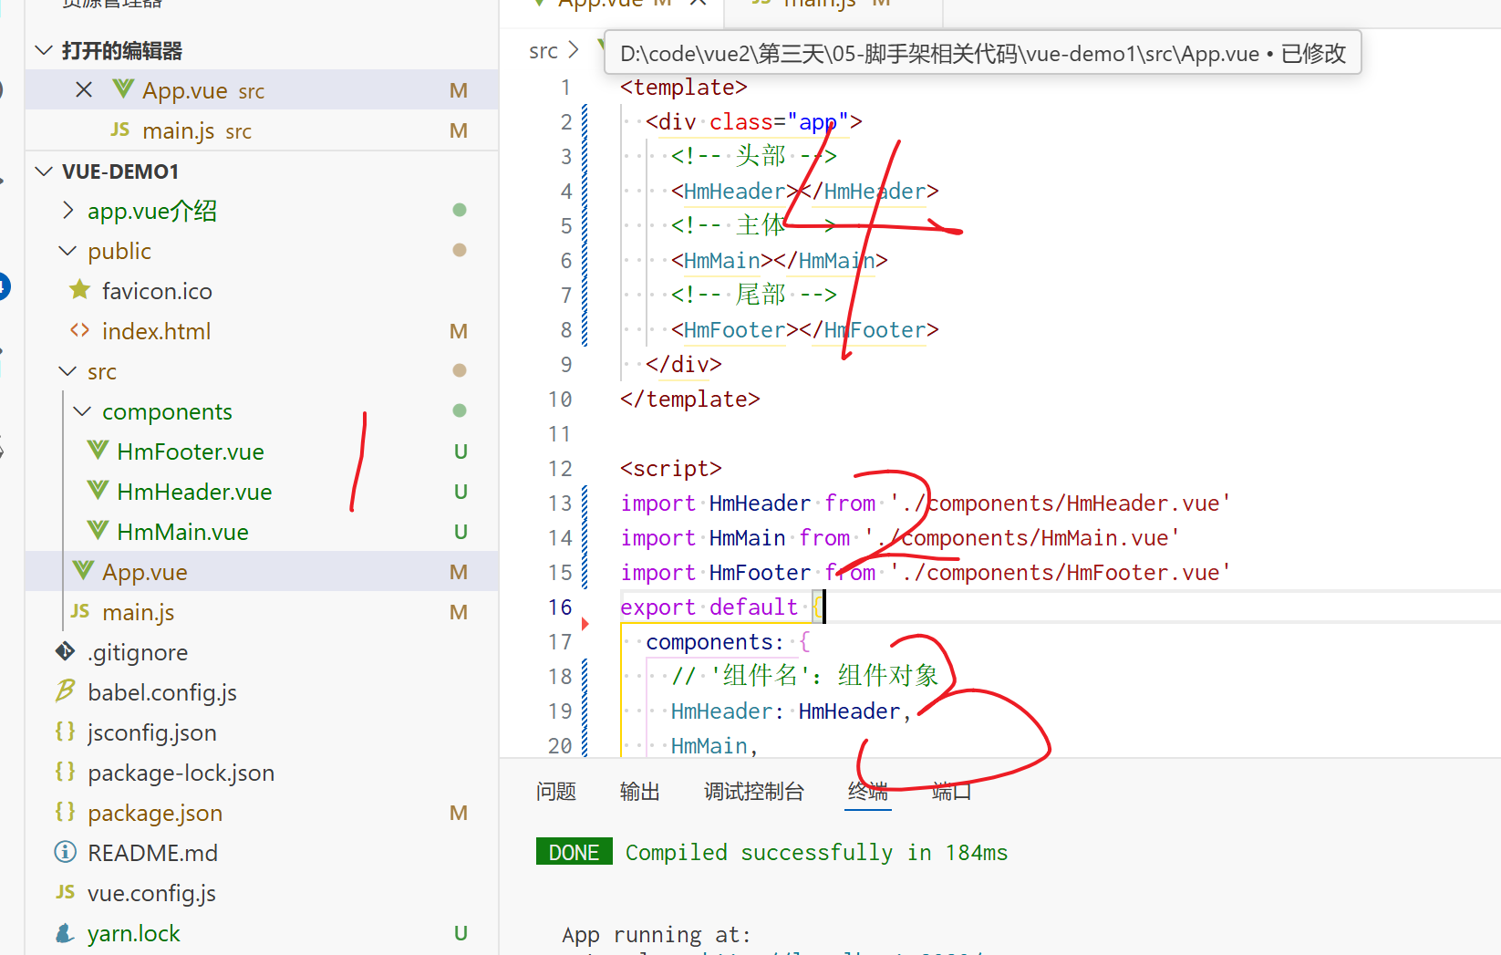Image resolution: width=1501 pixels, height=955 pixels.
Task: Click the DONE label in the terminal
Action: [x=575, y=852]
